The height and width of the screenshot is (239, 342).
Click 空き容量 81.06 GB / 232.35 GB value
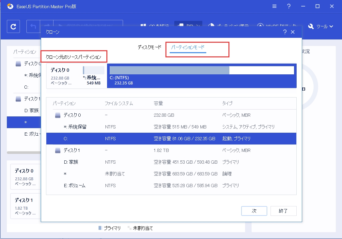coord(184,139)
